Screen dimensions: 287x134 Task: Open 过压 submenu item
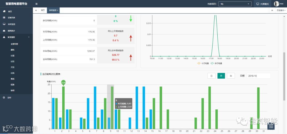tap(13, 61)
